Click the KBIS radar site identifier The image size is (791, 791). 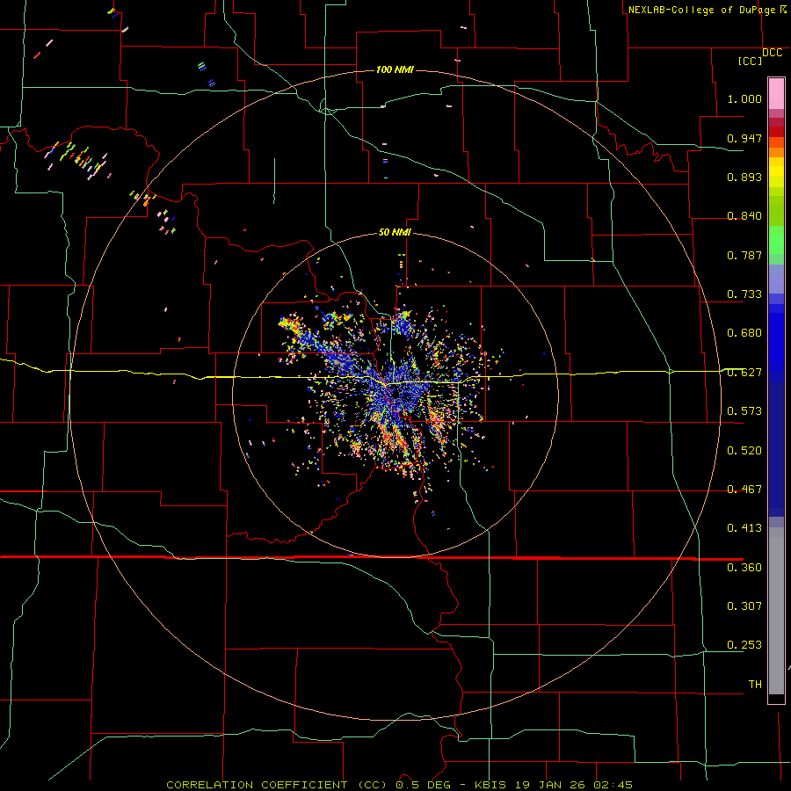coord(492,785)
